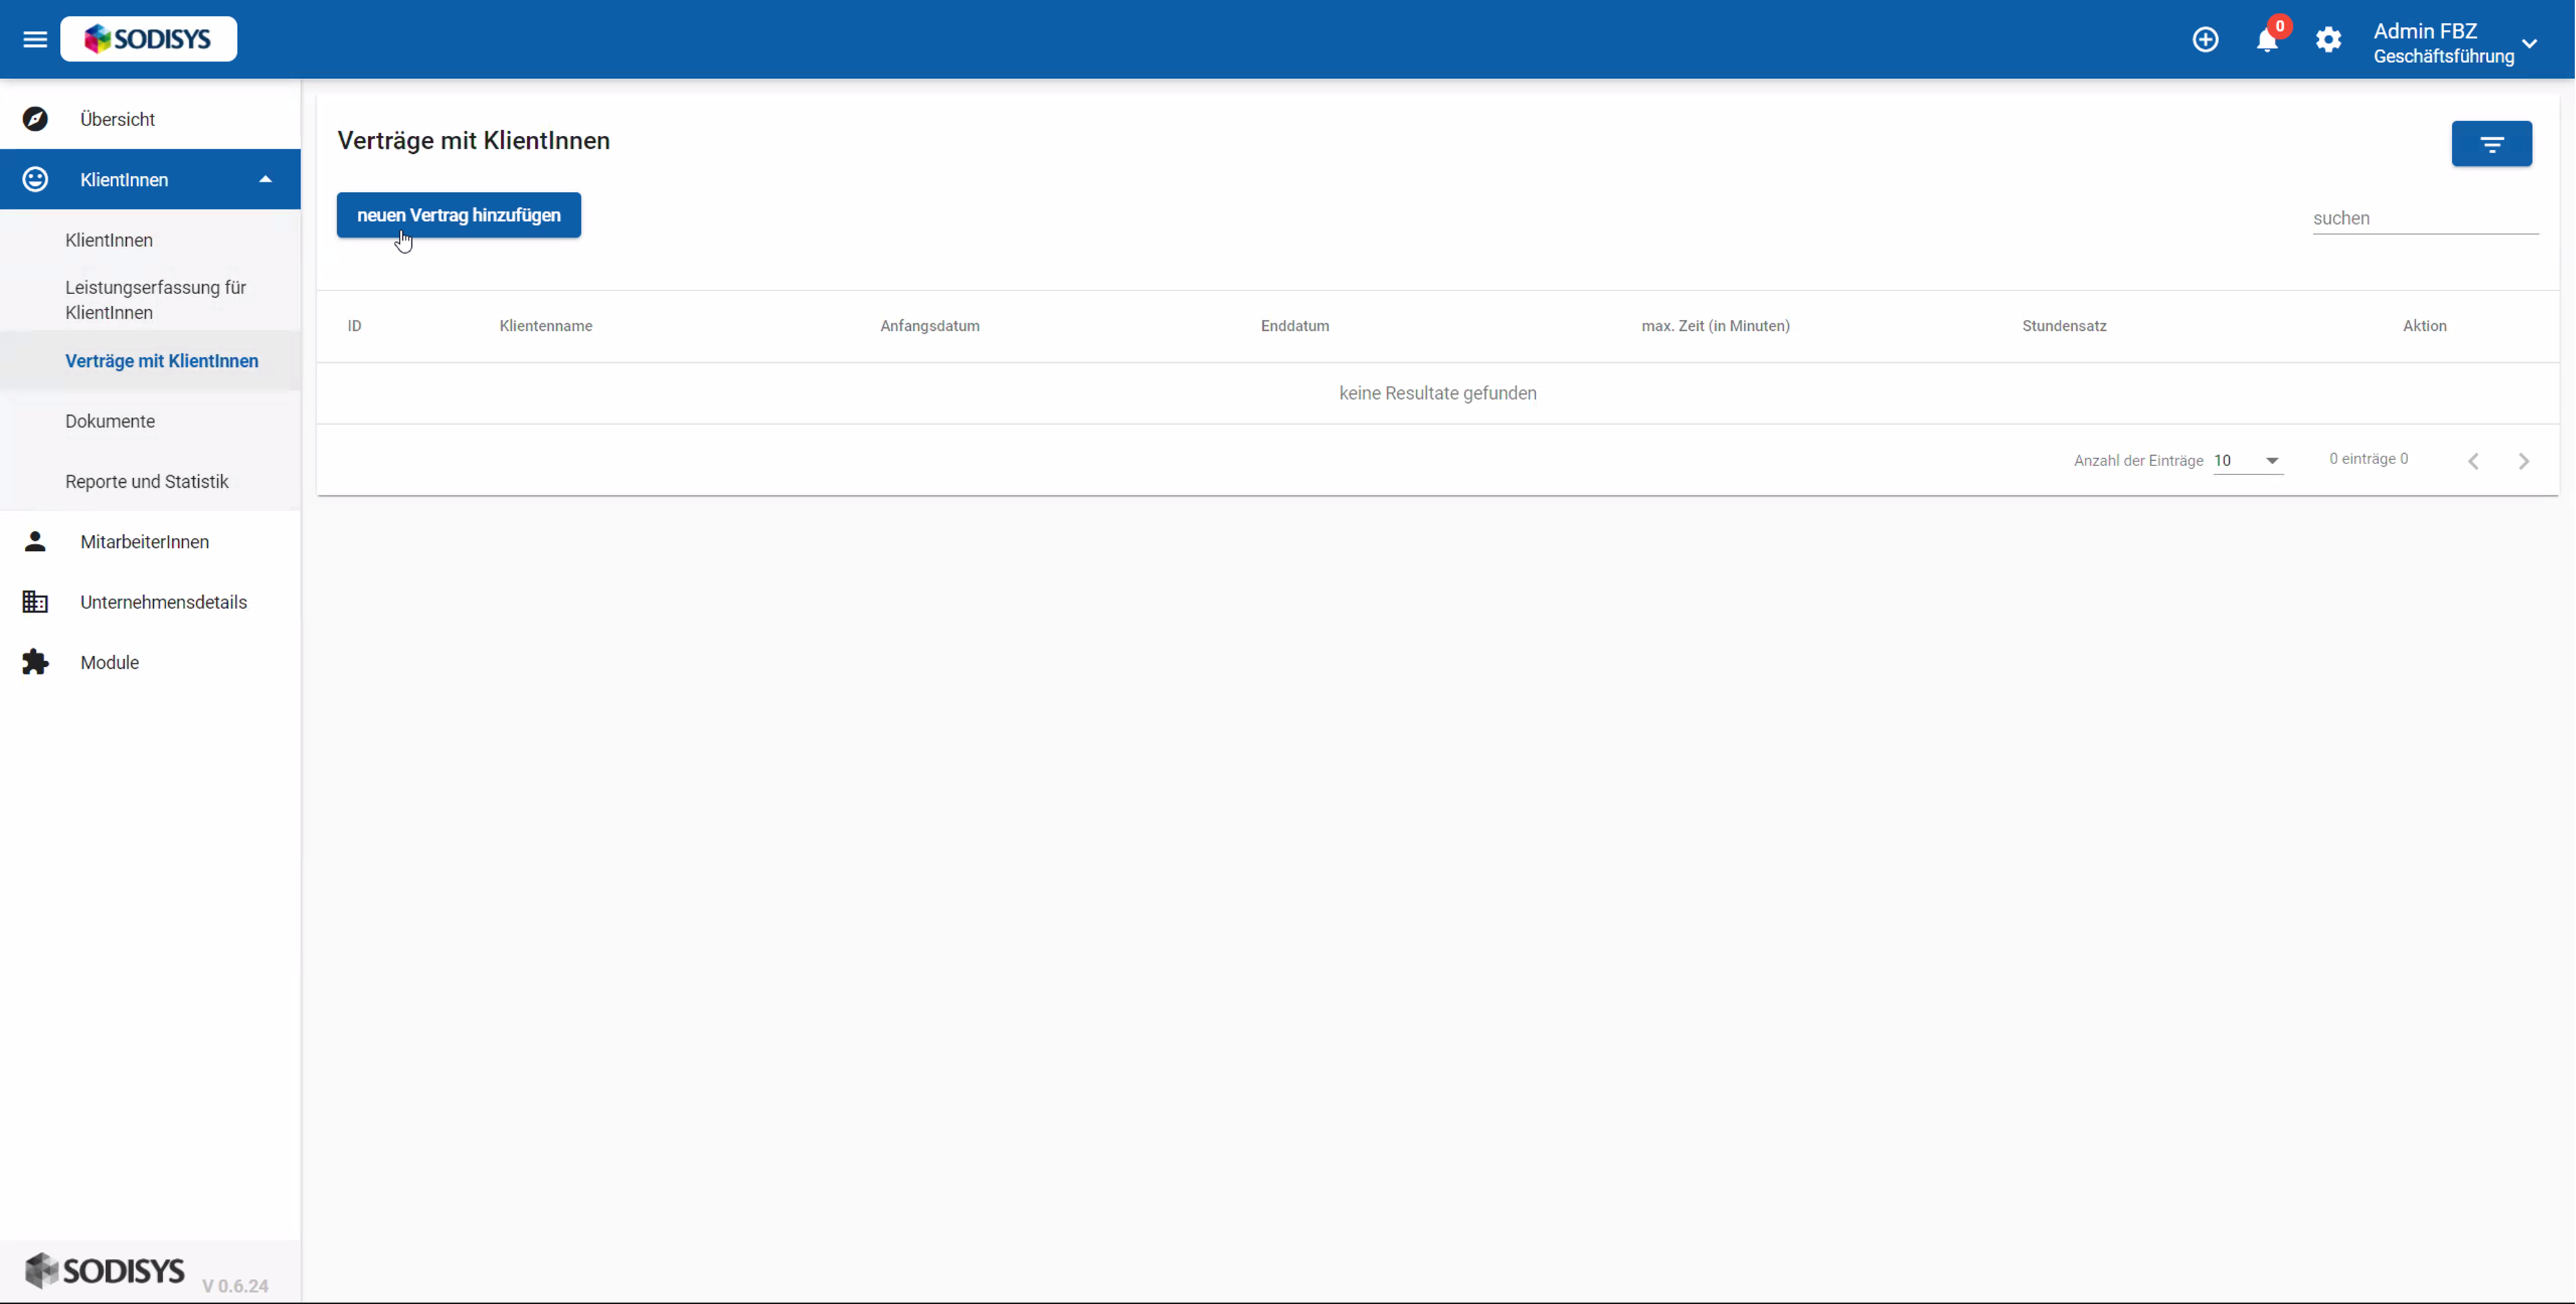Open Anzahl der Einträge dropdown
The width and height of the screenshot is (2576, 1304).
2247,460
